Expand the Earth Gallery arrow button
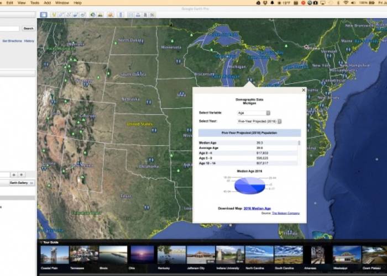Viewport: 387px width, 276px height. [x=32, y=183]
